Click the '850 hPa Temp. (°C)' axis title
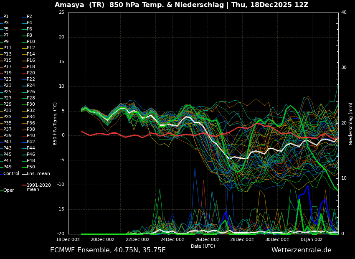This screenshot has height=259, width=355. [x=55, y=124]
